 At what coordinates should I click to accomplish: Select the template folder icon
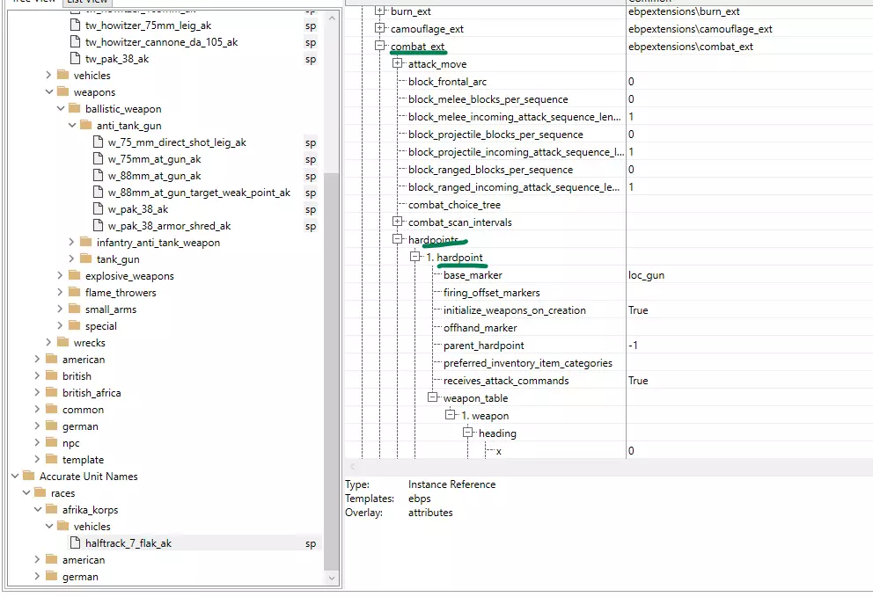coord(52,458)
